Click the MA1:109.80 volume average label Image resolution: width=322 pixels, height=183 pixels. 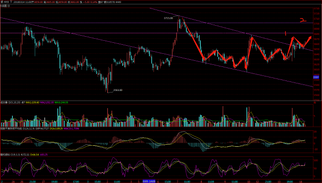coord(32,103)
